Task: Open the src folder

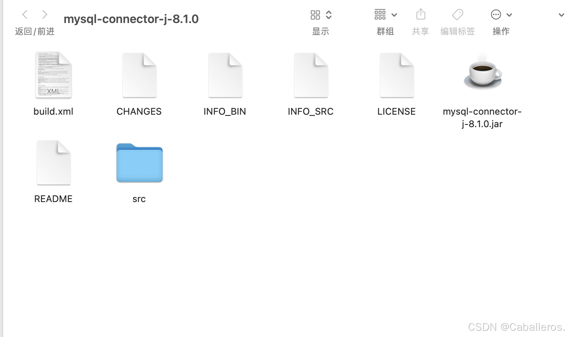Action: coord(139,162)
